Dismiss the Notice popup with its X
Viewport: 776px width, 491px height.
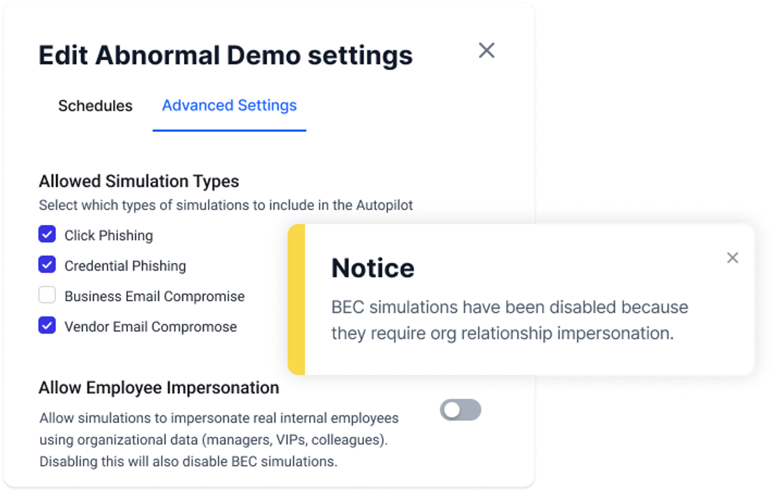[x=733, y=258]
